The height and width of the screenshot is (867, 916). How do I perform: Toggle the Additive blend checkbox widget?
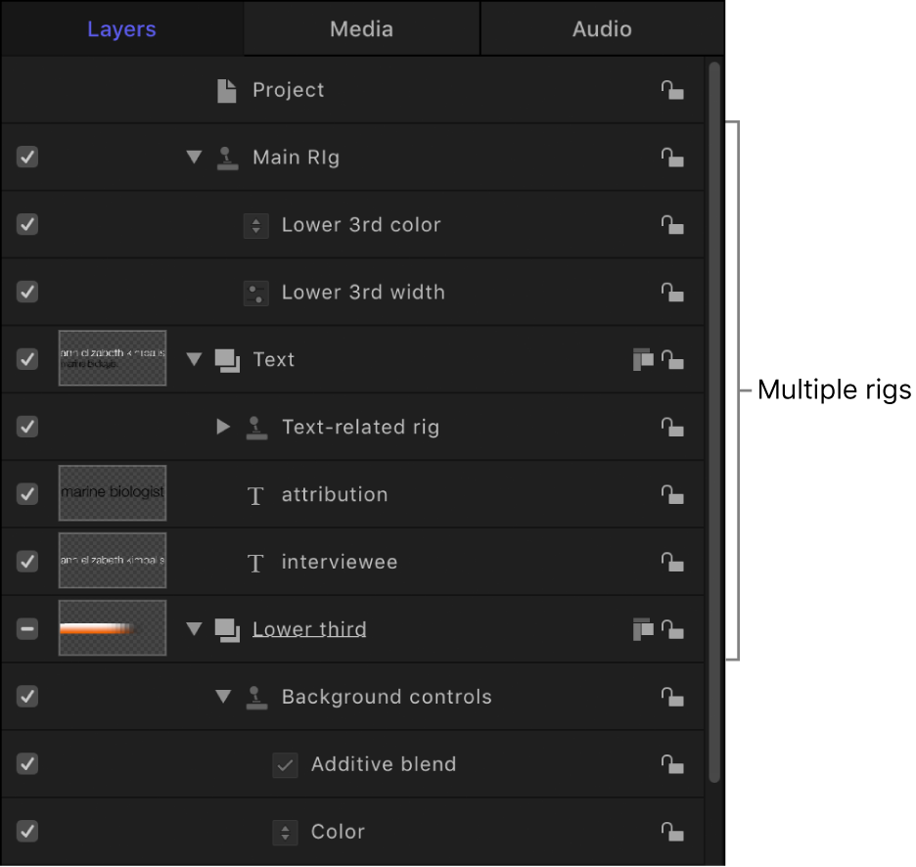[285, 765]
